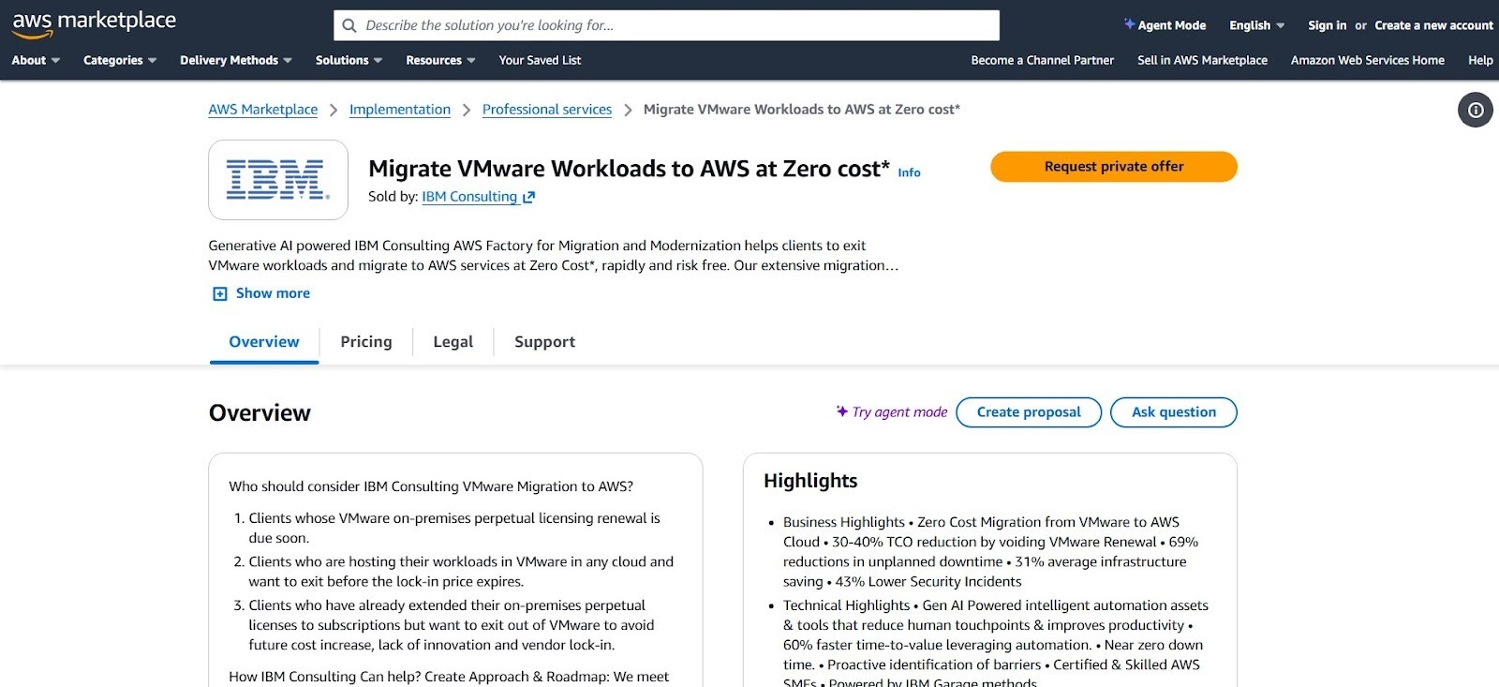Screen dimensions: 1499x687
Task: Click the Sign in link
Action: pyautogui.click(x=1327, y=25)
